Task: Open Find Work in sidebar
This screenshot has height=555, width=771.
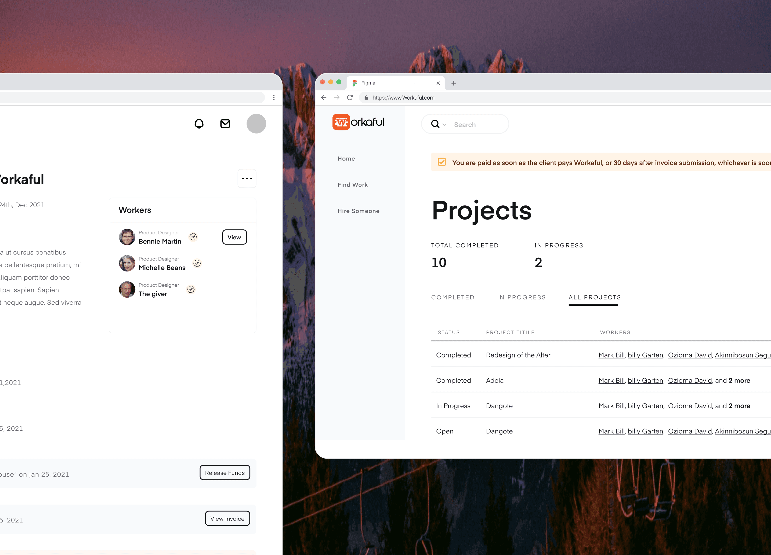Action: (x=353, y=185)
